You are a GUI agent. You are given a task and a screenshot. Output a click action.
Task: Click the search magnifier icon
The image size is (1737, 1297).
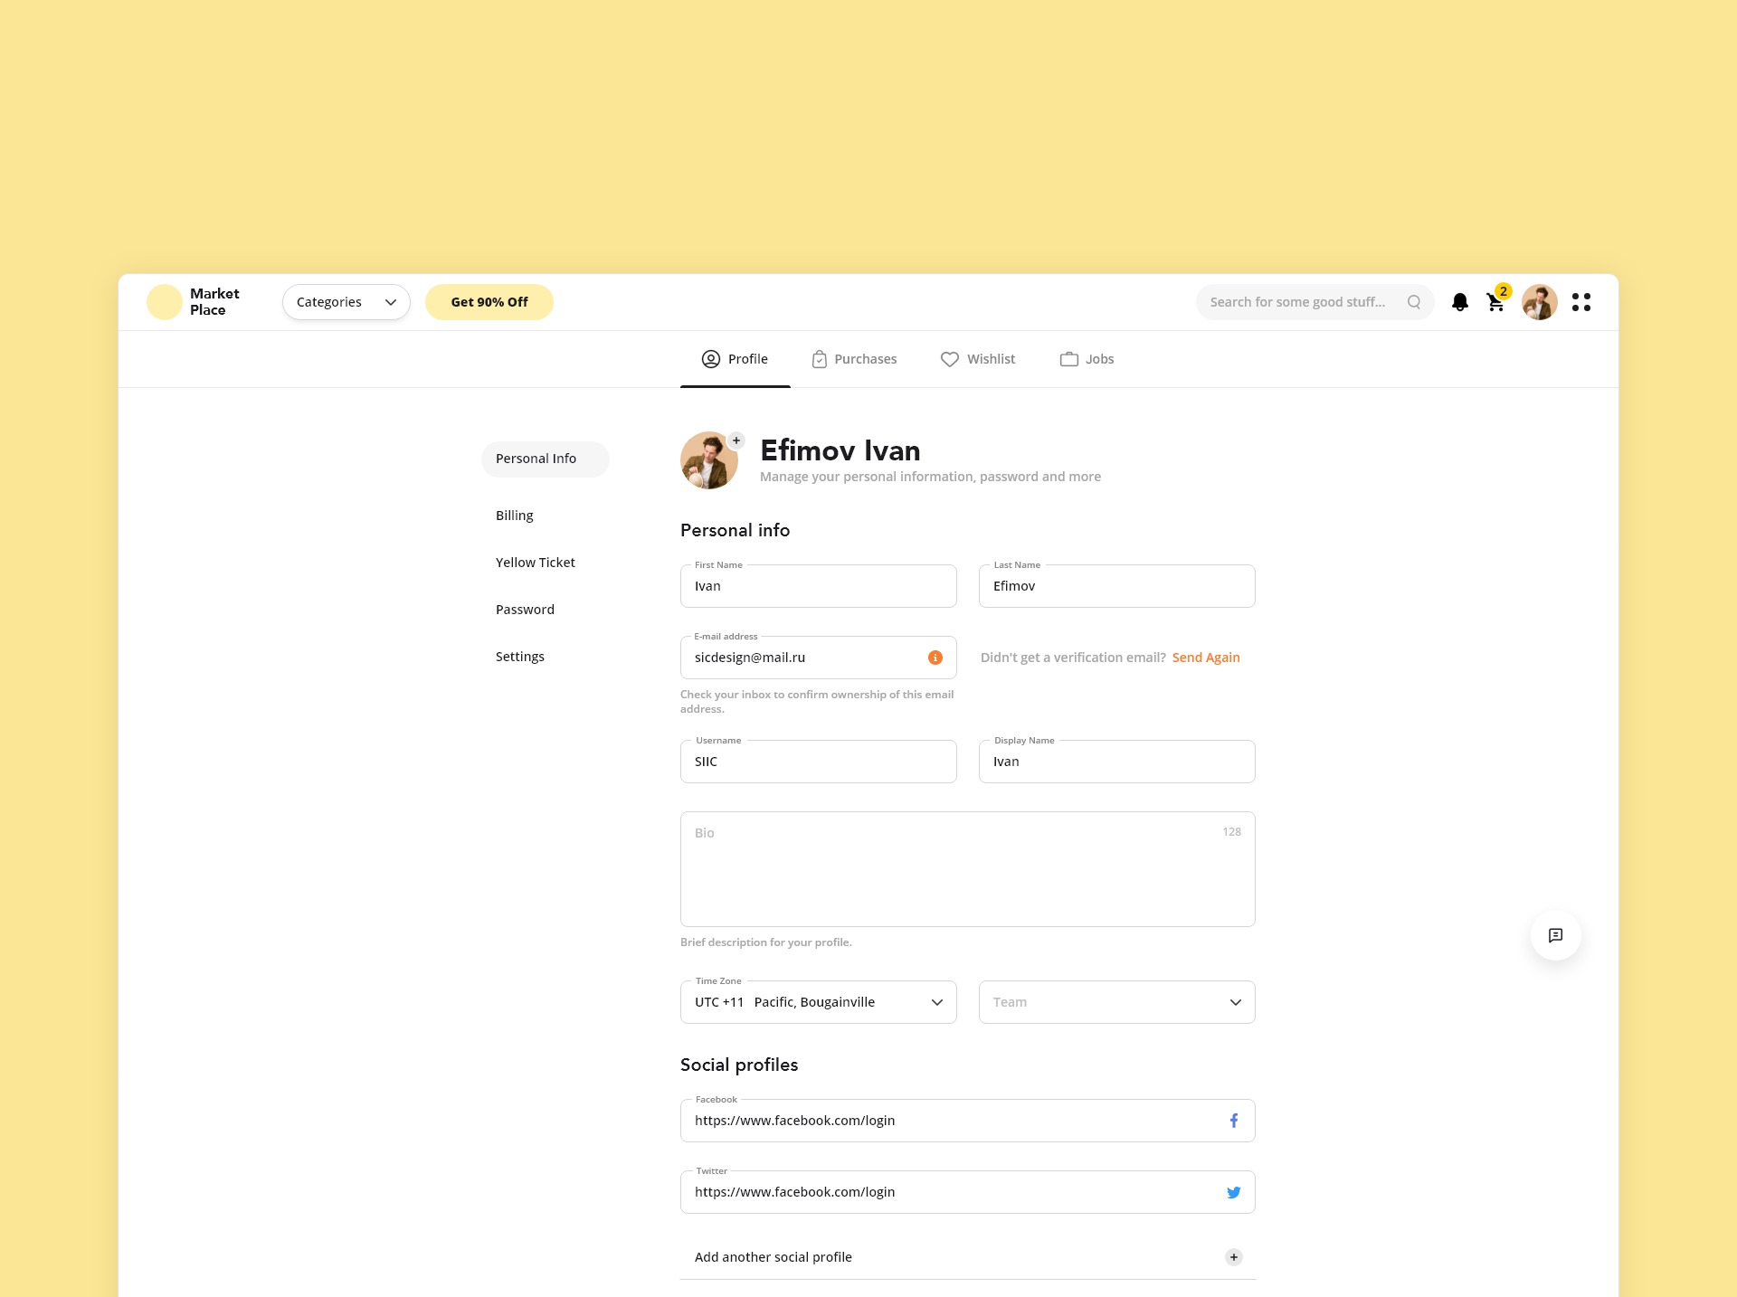[1414, 302]
